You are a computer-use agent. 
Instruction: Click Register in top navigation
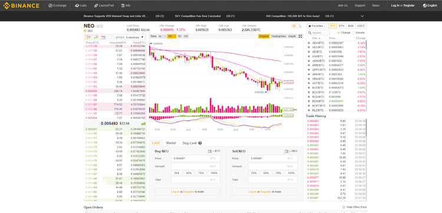pos(409,5)
